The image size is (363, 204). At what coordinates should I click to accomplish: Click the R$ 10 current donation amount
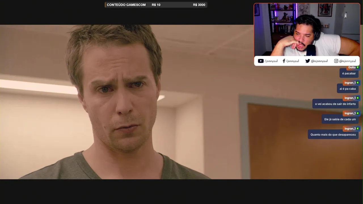tap(156, 5)
